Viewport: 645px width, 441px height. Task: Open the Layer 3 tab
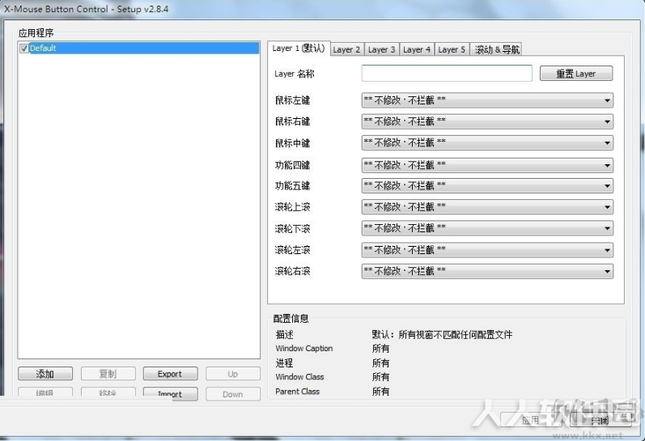[x=381, y=50]
